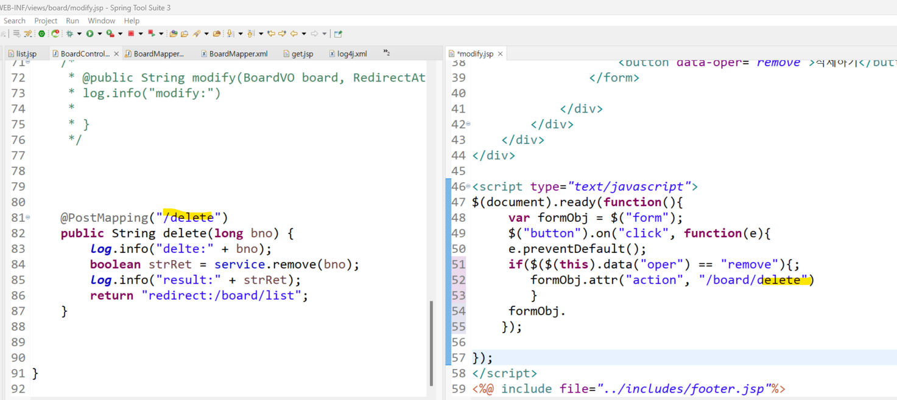Open the Search menu
Viewport: 897px width, 400px height.
(15, 21)
